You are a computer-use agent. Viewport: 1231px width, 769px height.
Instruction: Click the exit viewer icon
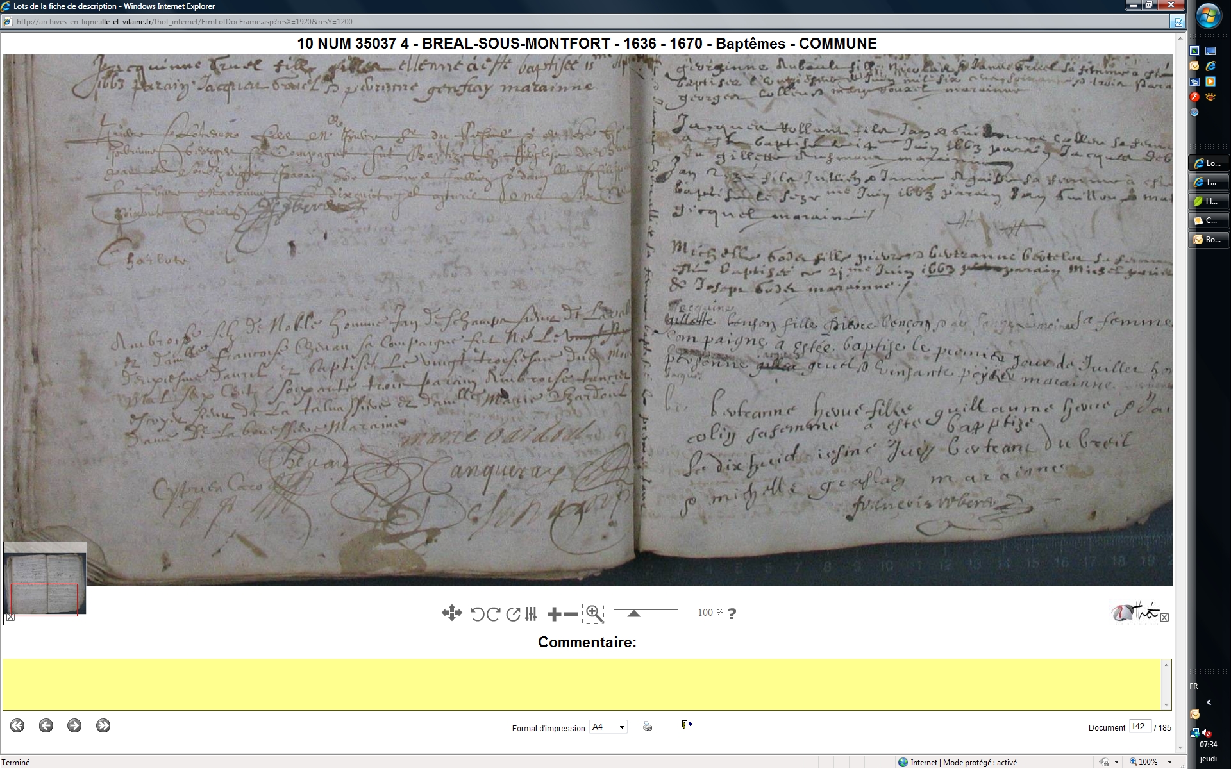point(686,725)
